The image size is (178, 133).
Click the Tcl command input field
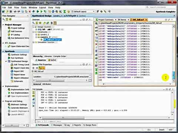point(105,121)
